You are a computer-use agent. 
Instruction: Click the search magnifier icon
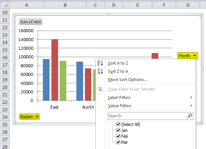tap(190, 116)
